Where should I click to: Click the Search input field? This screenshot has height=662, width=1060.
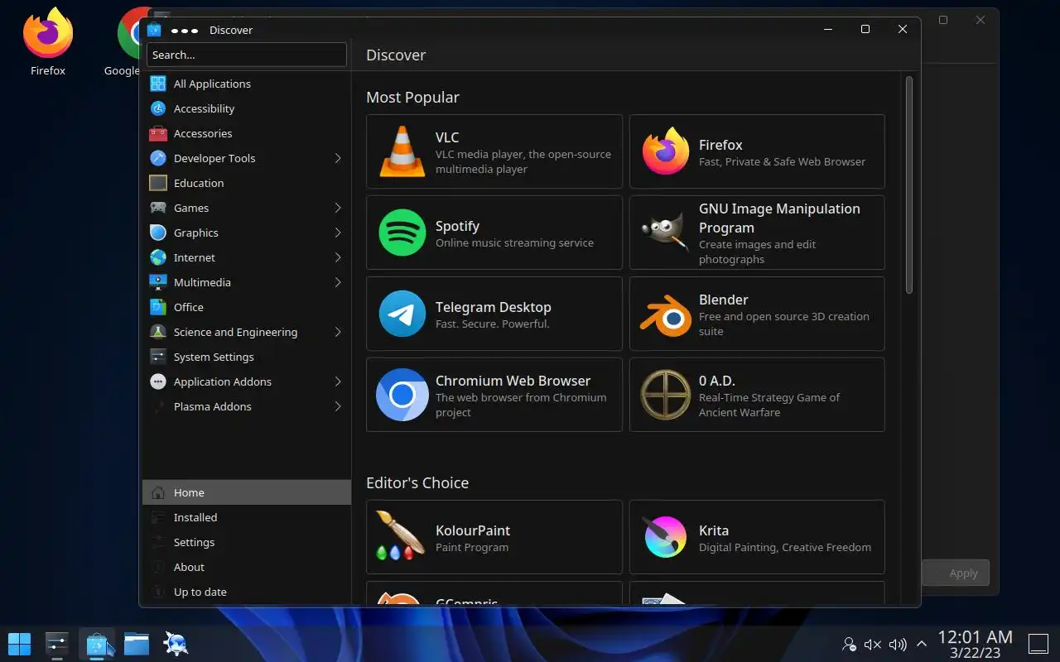click(247, 55)
